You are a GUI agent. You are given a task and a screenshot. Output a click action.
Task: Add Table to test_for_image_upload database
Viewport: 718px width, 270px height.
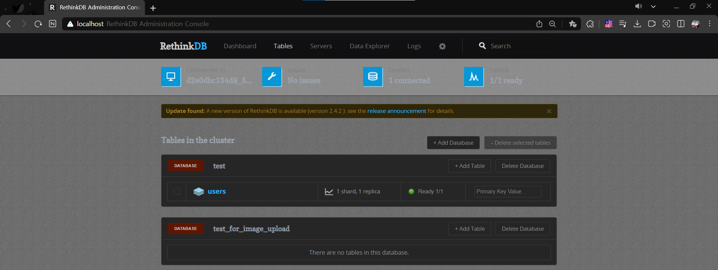470,229
